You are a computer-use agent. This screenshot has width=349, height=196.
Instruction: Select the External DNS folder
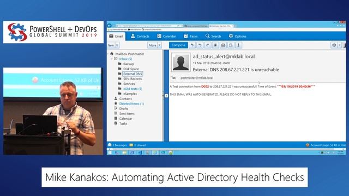133,74
